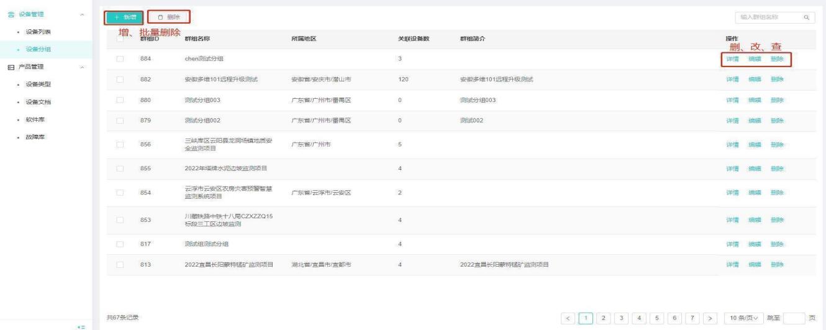
Task: Open 设备列表 in sidebar
Action: click(x=38, y=31)
